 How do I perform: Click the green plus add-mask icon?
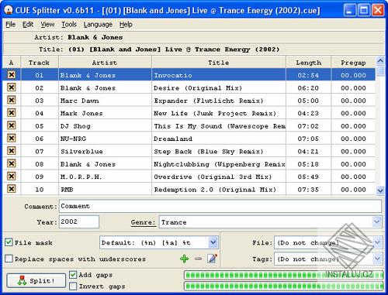(x=184, y=259)
